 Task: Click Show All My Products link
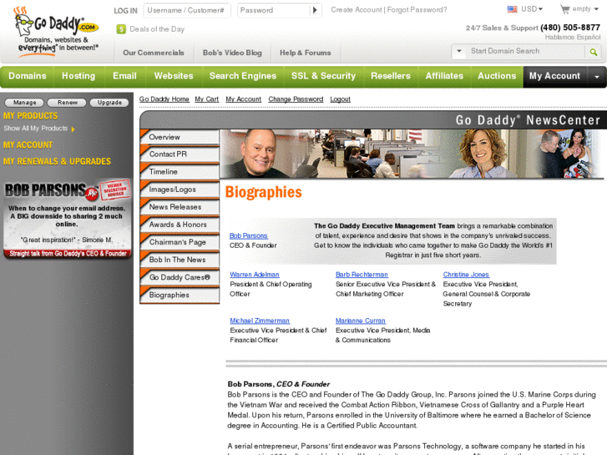point(36,129)
